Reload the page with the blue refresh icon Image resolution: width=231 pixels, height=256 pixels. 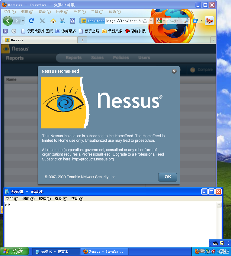31,21
